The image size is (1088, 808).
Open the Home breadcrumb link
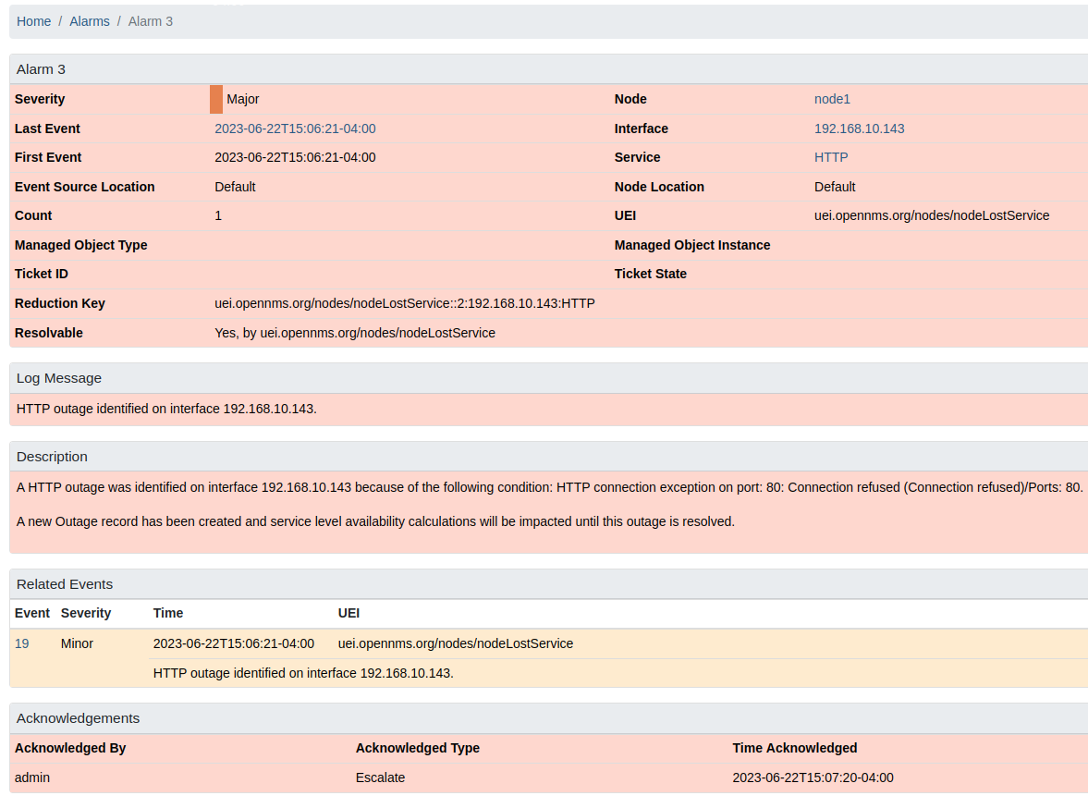(x=33, y=20)
